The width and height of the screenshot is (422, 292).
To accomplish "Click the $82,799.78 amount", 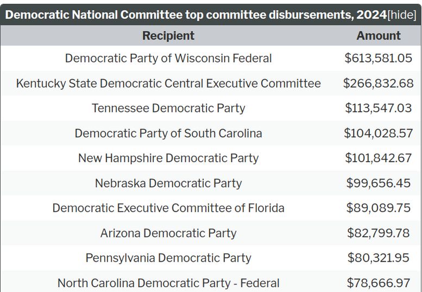I will pos(379,233).
